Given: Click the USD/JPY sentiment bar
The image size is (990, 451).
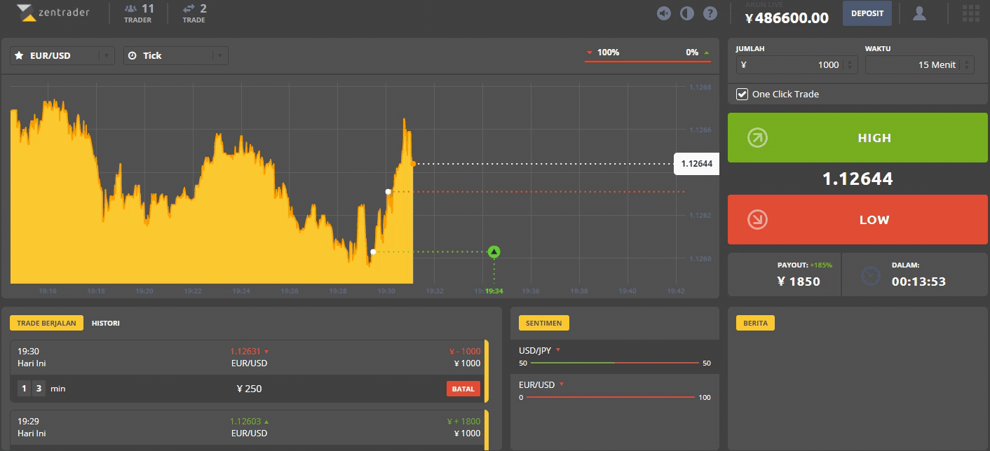Looking at the screenshot, I should [x=614, y=363].
